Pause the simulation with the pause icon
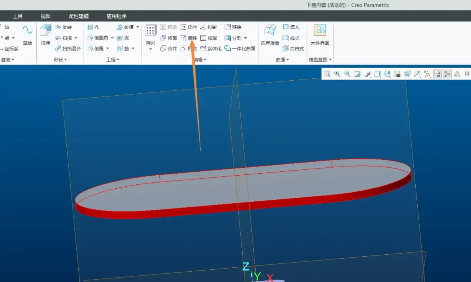 click(467, 74)
